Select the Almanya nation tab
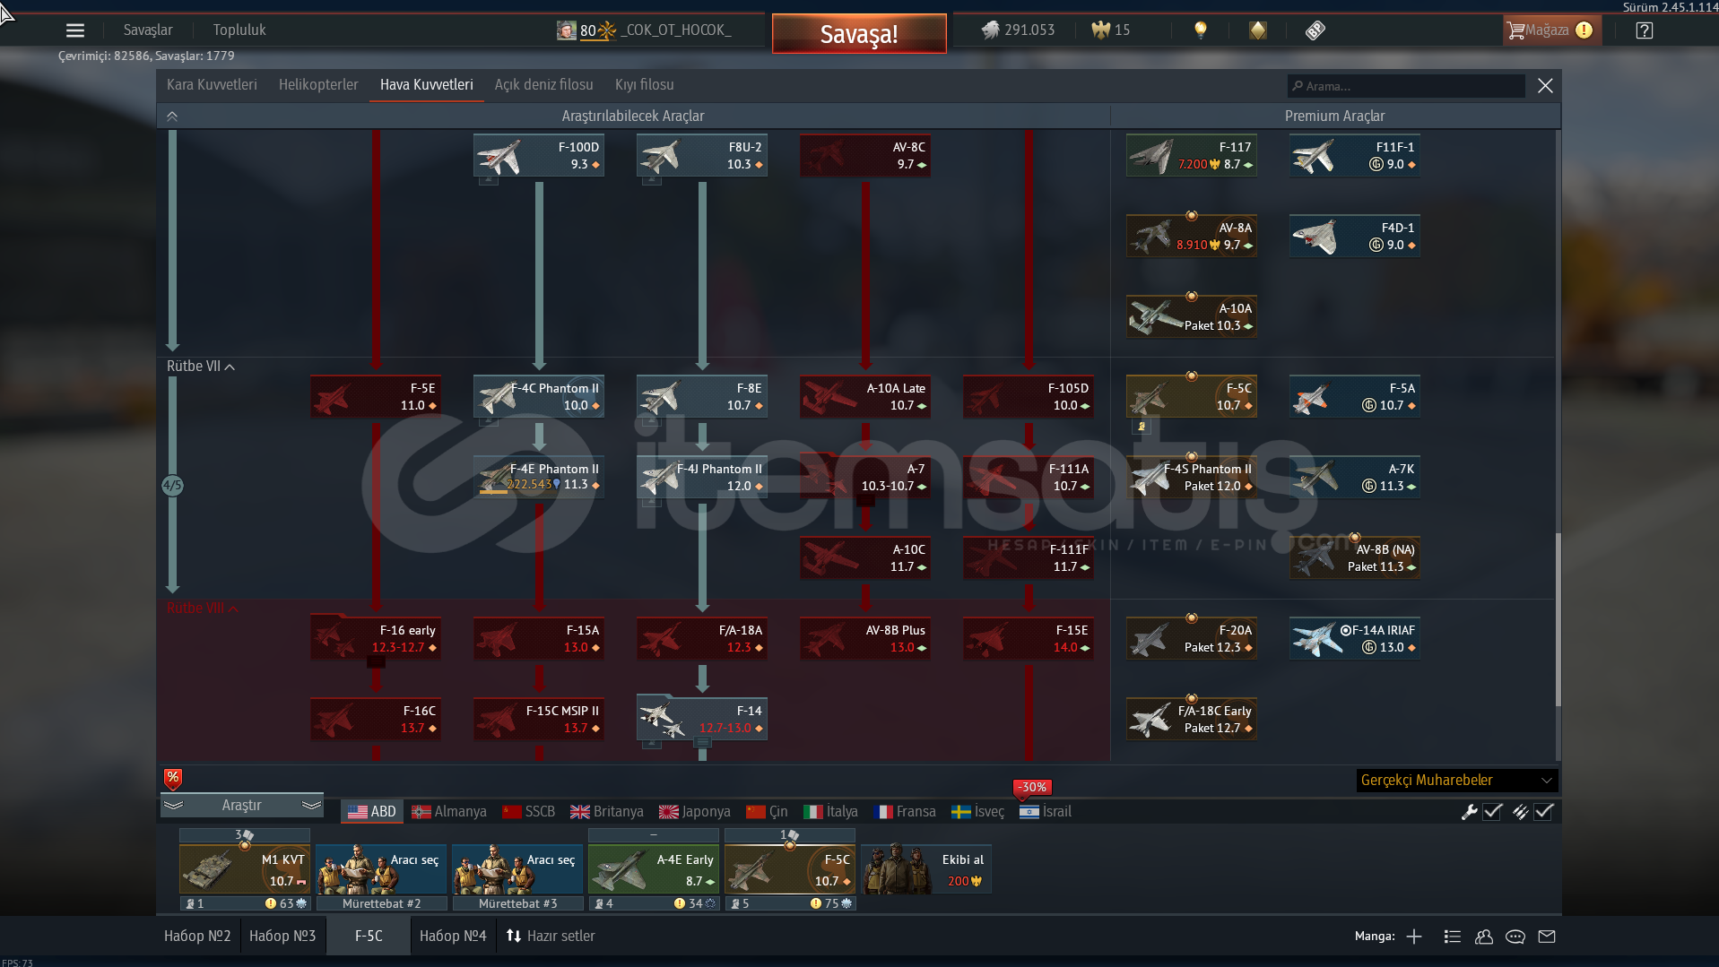Viewport: 1719px width, 967px height. pos(449,812)
